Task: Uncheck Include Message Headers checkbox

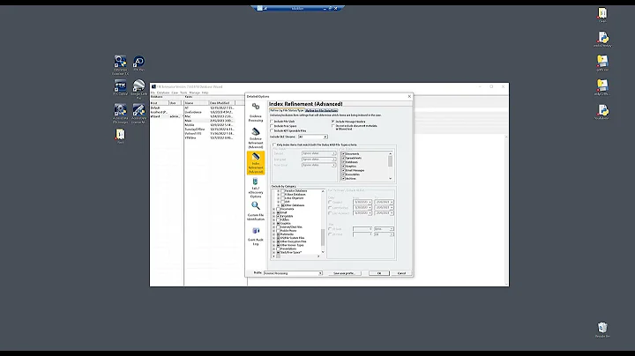Action: (333, 122)
